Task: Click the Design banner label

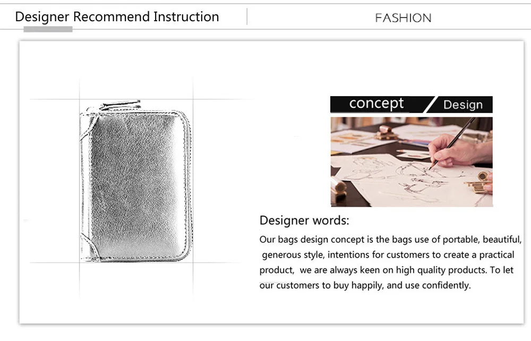Action: [463, 105]
